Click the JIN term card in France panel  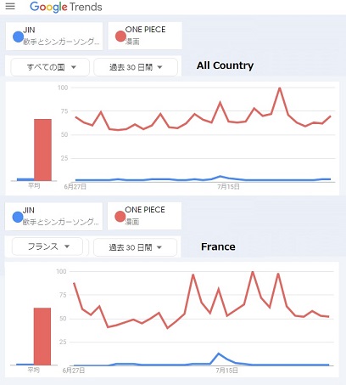[x=53, y=217]
